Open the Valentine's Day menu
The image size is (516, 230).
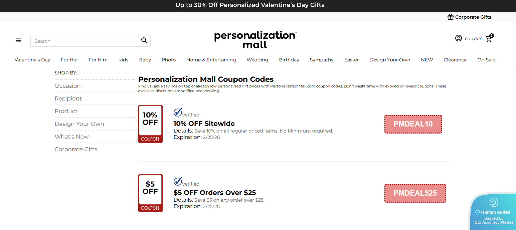click(x=32, y=60)
